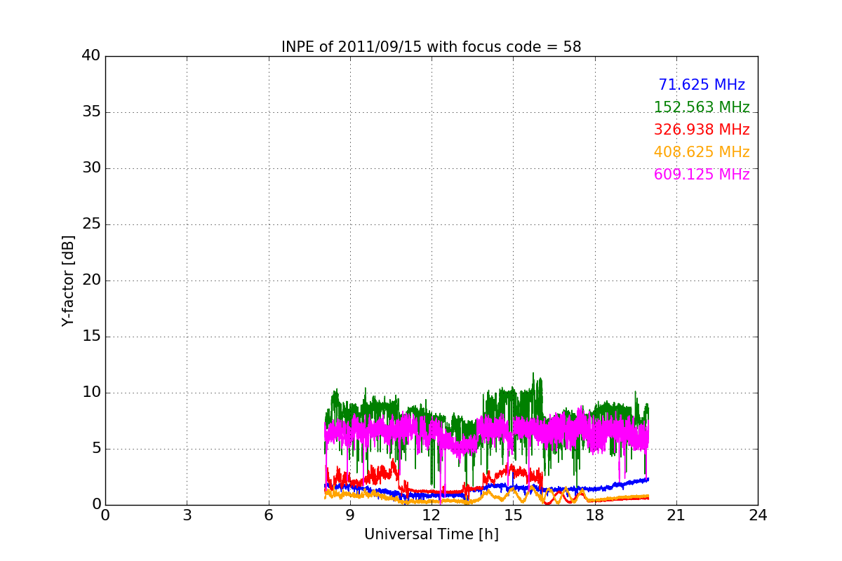Click the x-axis tick label '6'

pyautogui.click(x=268, y=515)
